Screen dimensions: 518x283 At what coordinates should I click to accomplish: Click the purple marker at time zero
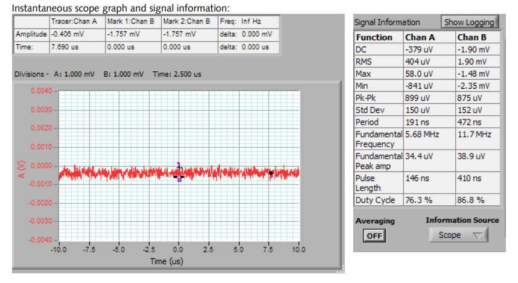(179, 179)
